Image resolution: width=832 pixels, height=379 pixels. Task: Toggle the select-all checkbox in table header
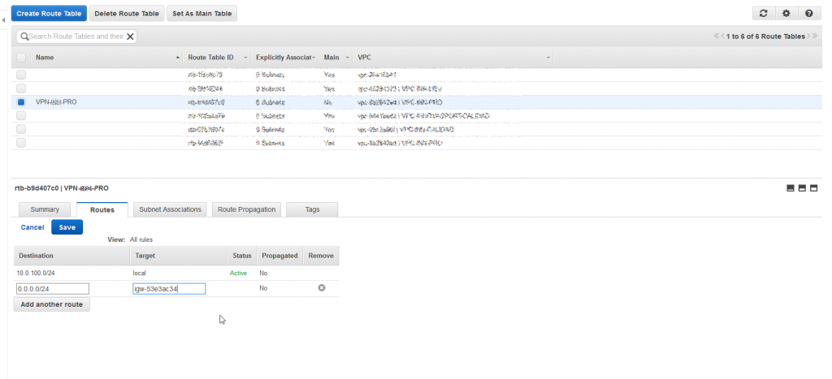coord(21,58)
